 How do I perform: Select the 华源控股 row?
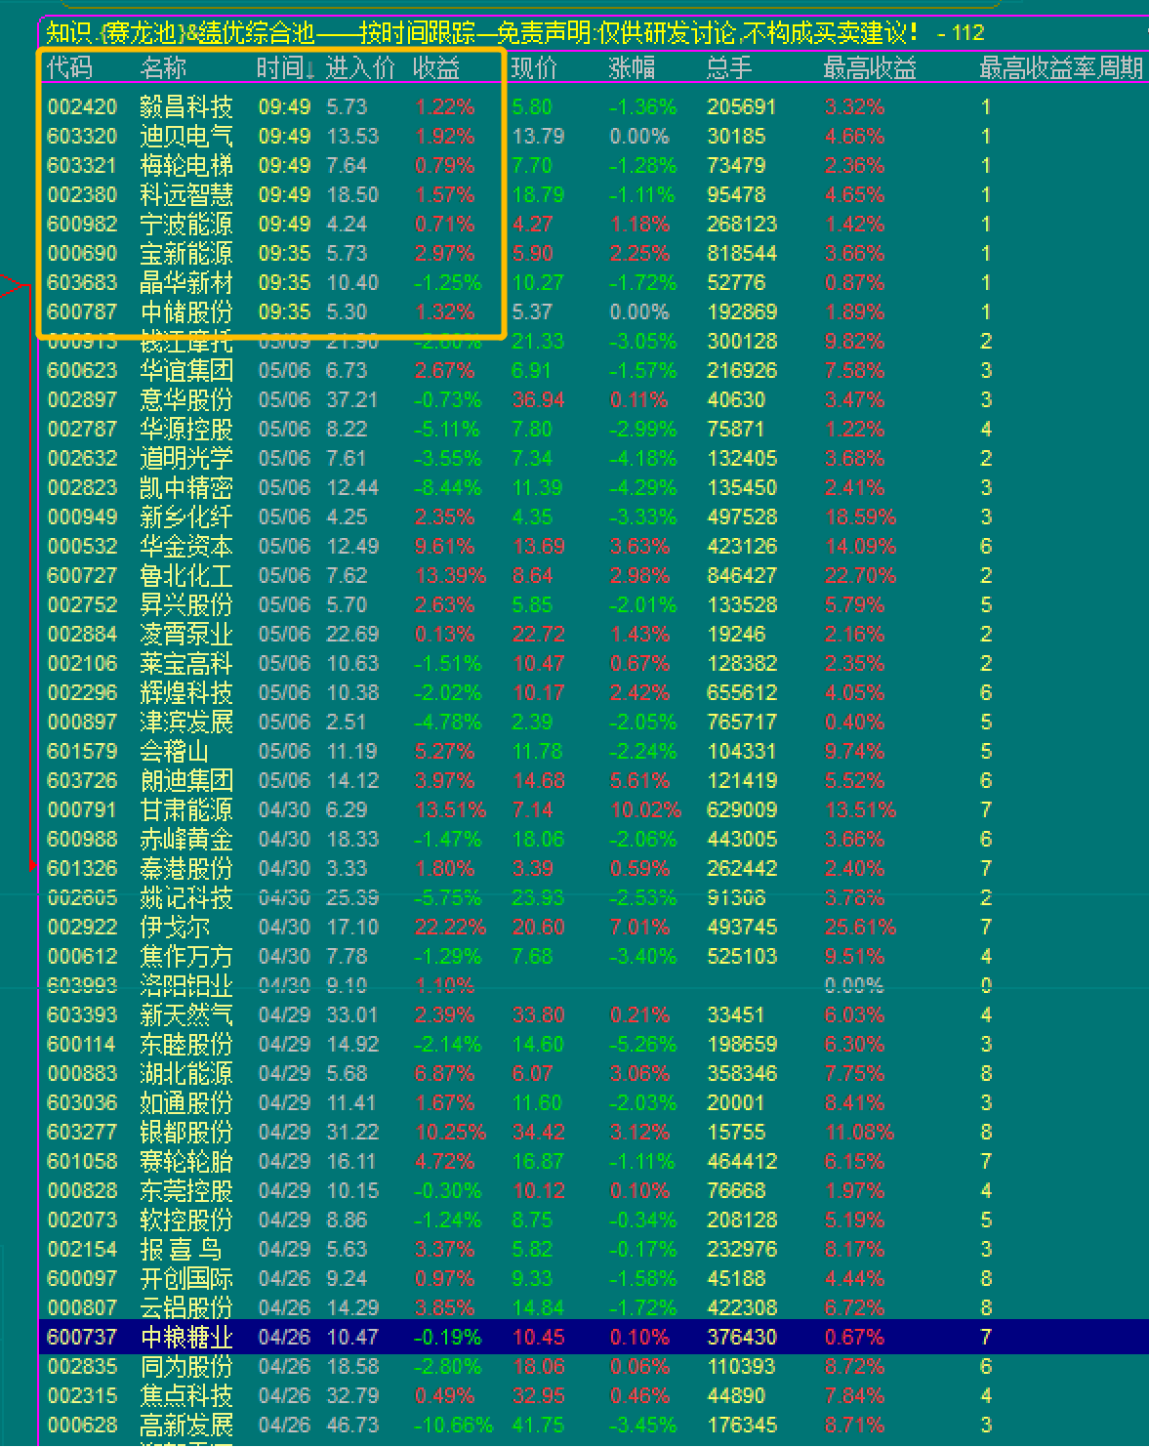[594, 430]
